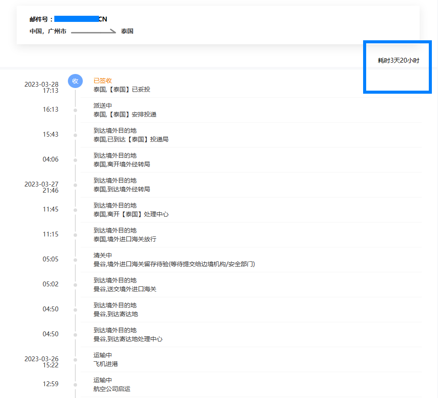The height and width of the screenshot is (398, 438).
Task: Select the timeline dot at 11:15
Action: tap(75, 235)
